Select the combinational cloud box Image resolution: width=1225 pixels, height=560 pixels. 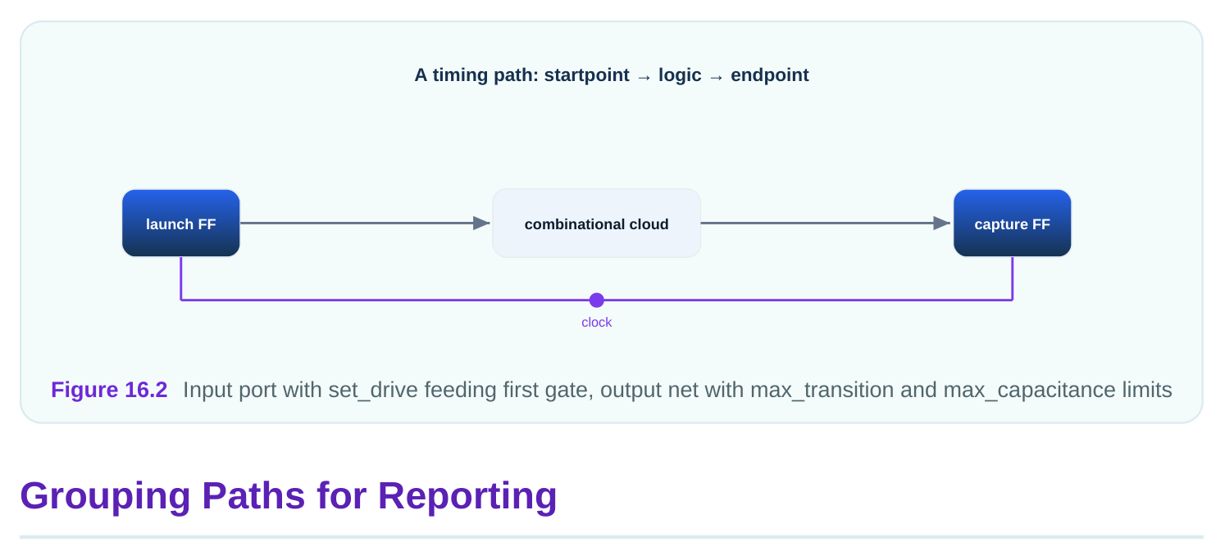(x=596, y=224)
